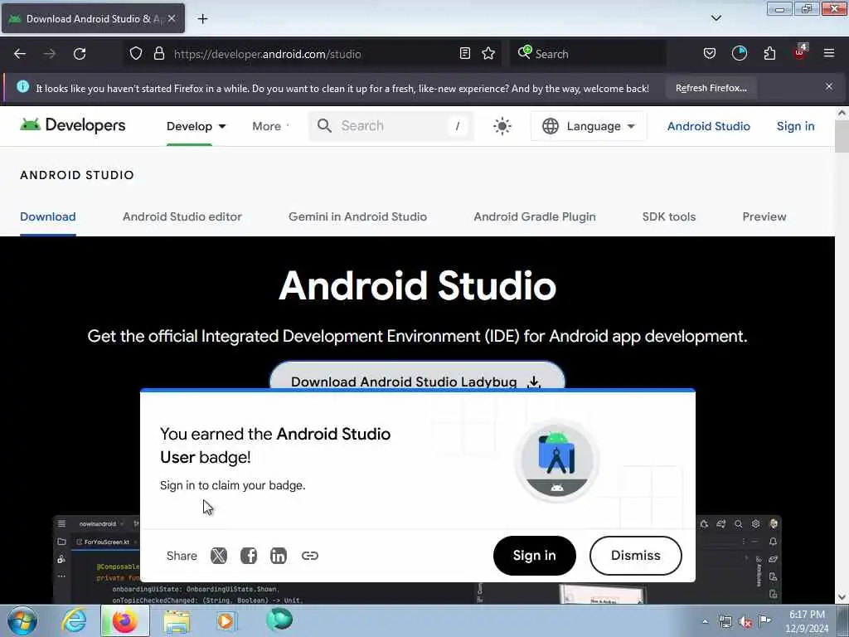Toggle reader view icon in address bar
The height and width of the screenshot is (637, 849).
coord(464,54)
